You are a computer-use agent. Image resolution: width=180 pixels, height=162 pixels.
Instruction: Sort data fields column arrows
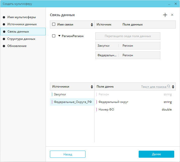[173, 87]
